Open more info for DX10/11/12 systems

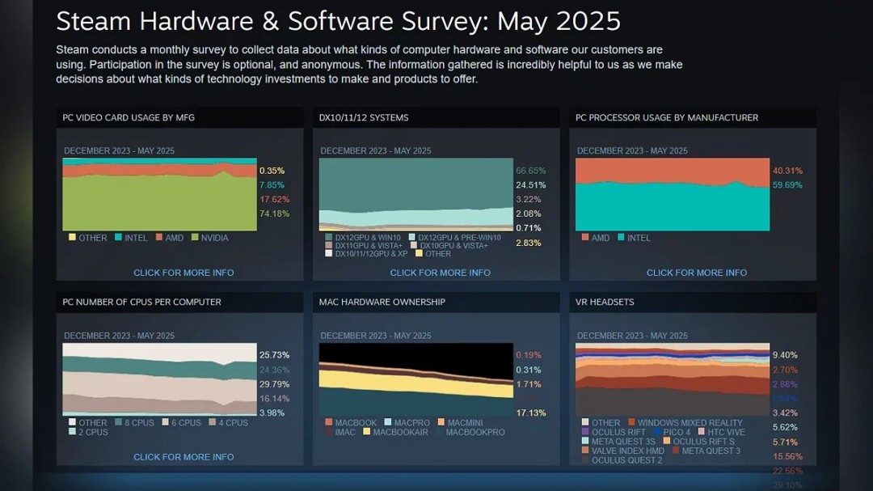tap(440, 273)
